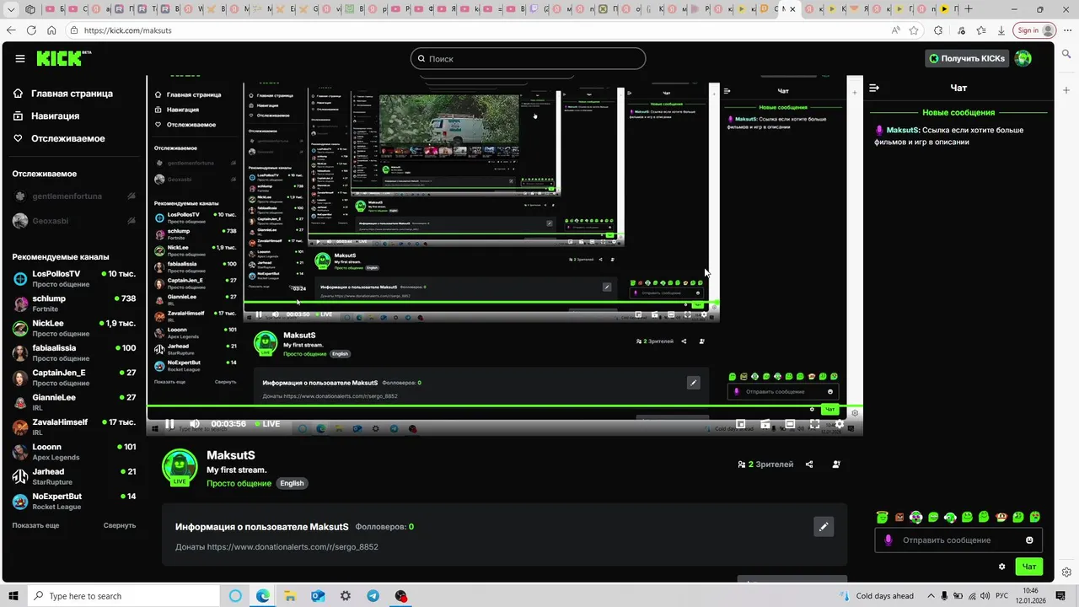1079x607 pixels.
Task: Click the Отправить сообщение input field
Action: coord(958,540)
